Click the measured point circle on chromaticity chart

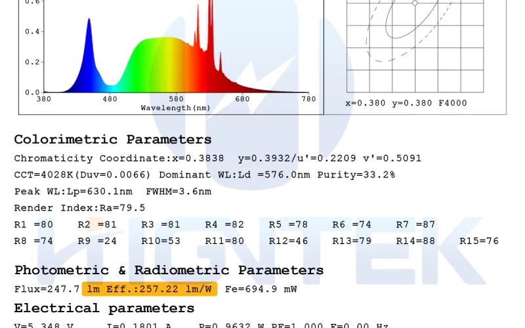415,3
